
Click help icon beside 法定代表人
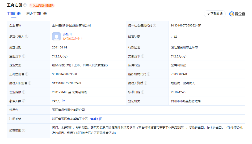pyautogui.click(x=27, y=36)
